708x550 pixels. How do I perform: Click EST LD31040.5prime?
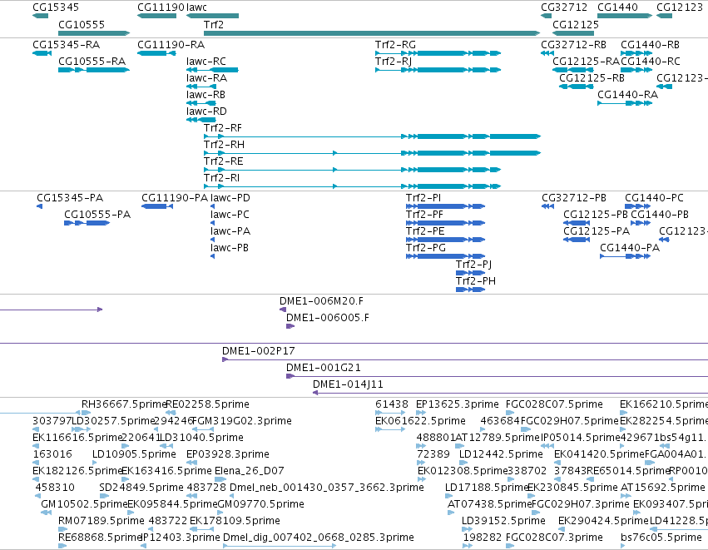coord(166,446)
